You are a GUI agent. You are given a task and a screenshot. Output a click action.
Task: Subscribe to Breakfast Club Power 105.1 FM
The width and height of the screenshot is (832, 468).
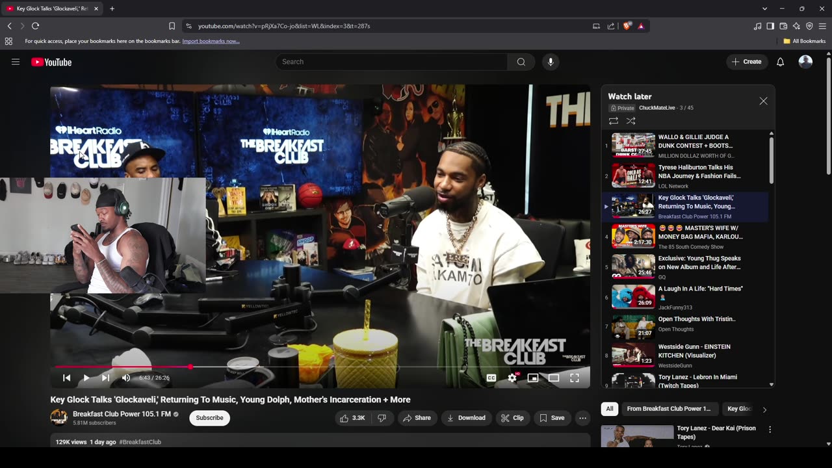click(x=209, y=418)
